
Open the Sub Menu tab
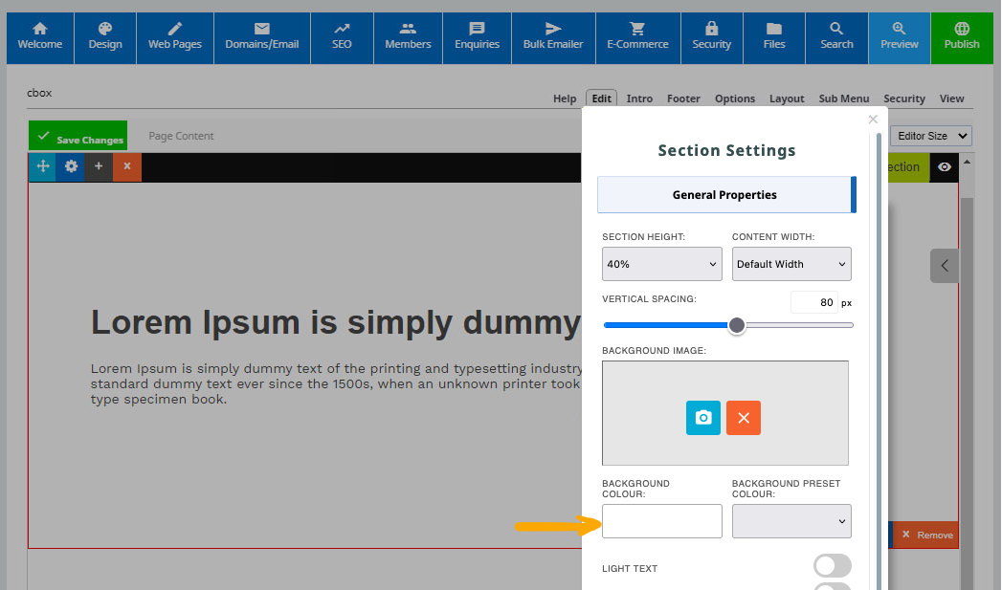(843, 98)
